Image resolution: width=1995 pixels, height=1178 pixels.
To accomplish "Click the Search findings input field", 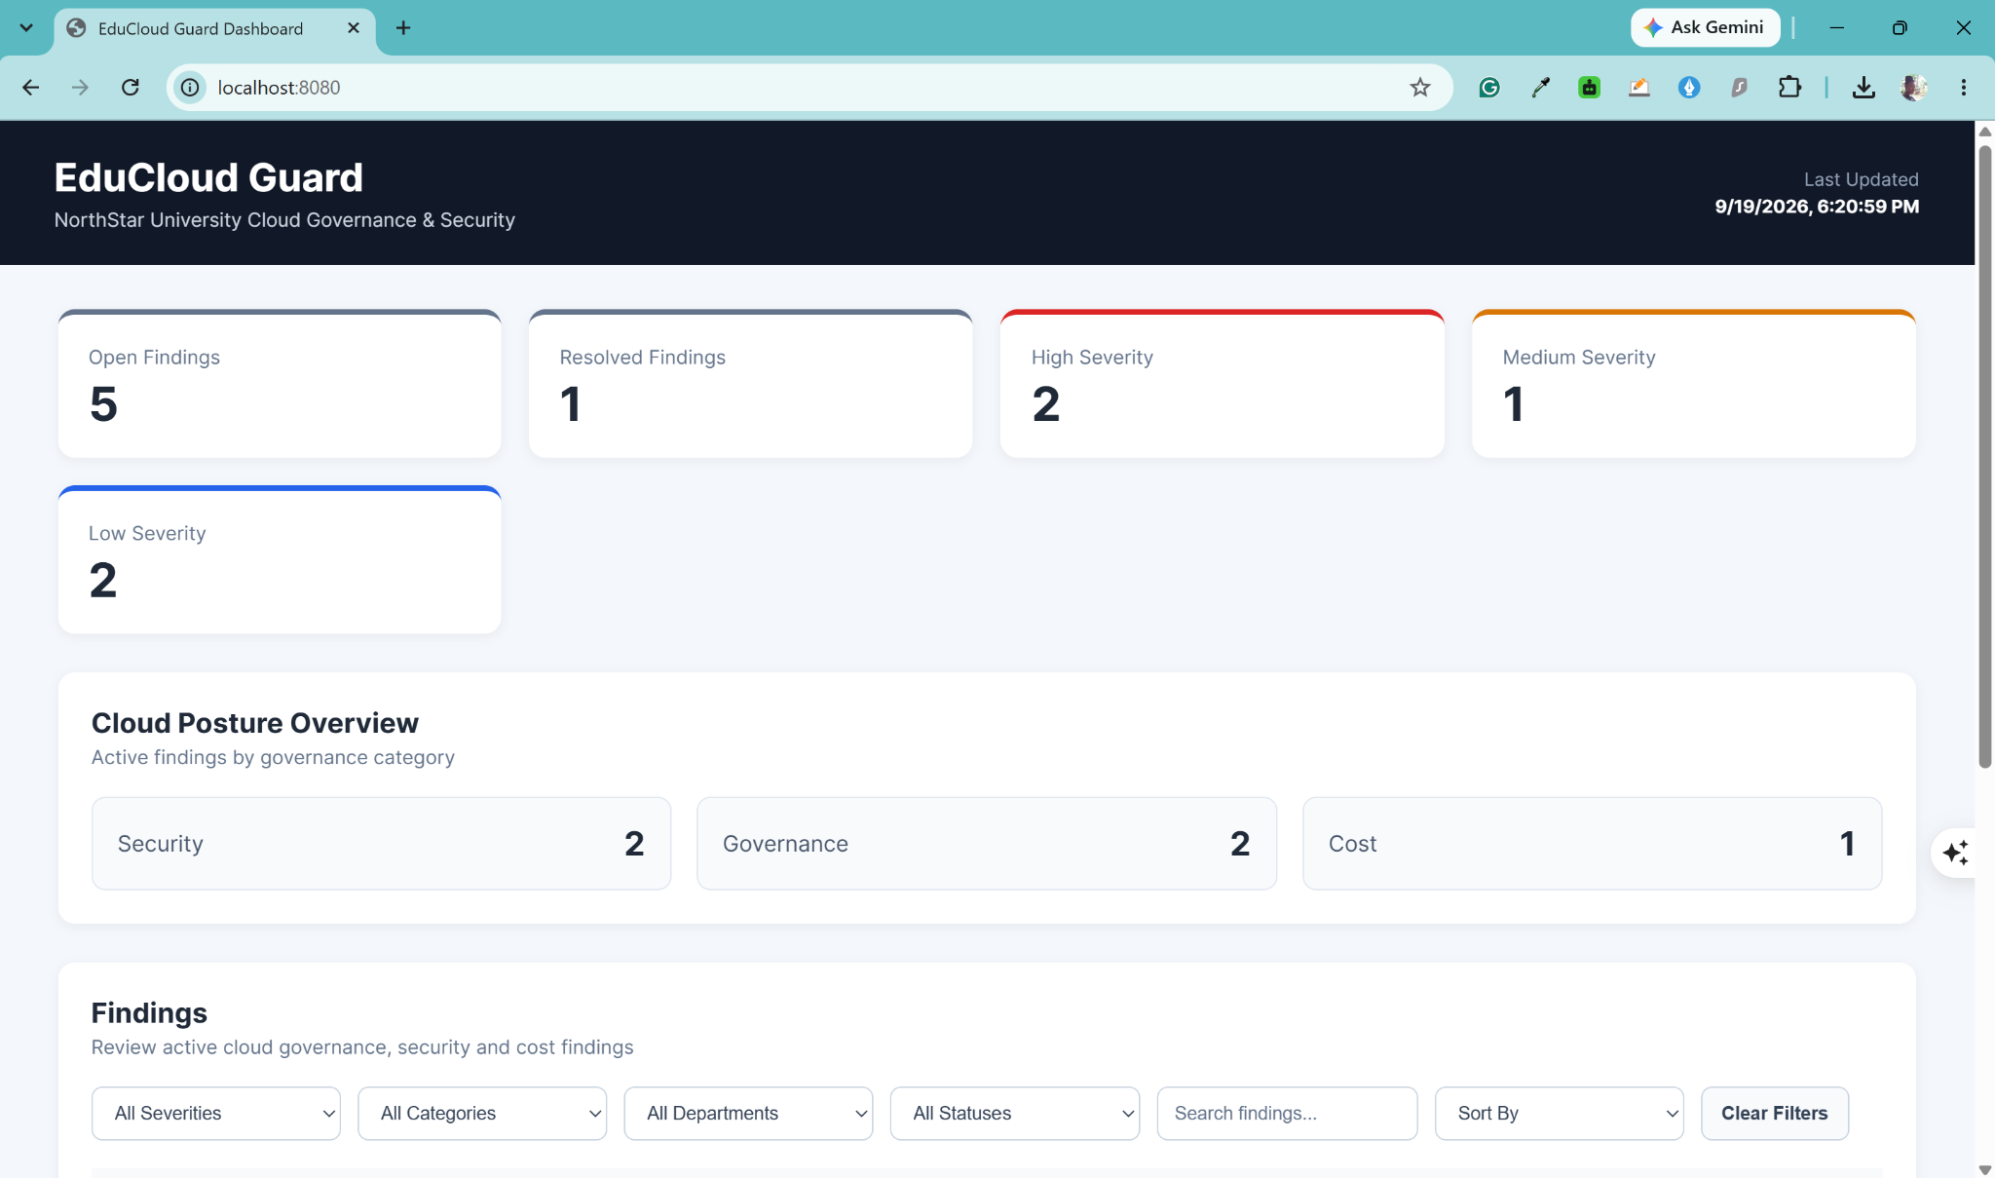I will pyautogui.click(x=1287, y=1113).
